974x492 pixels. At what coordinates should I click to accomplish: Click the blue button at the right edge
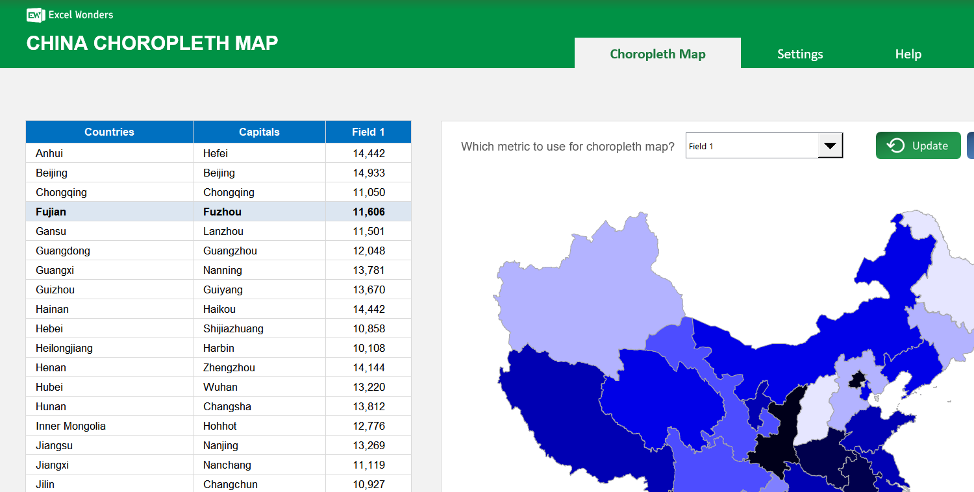tap(971, 145)
